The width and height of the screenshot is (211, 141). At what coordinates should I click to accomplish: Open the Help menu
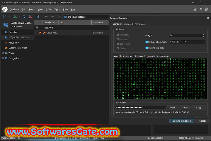[x=73, y=9]
